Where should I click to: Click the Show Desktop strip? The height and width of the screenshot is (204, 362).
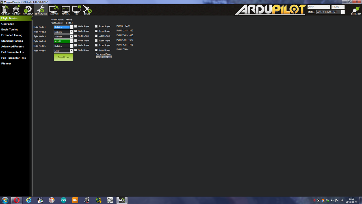click(360, 200)
